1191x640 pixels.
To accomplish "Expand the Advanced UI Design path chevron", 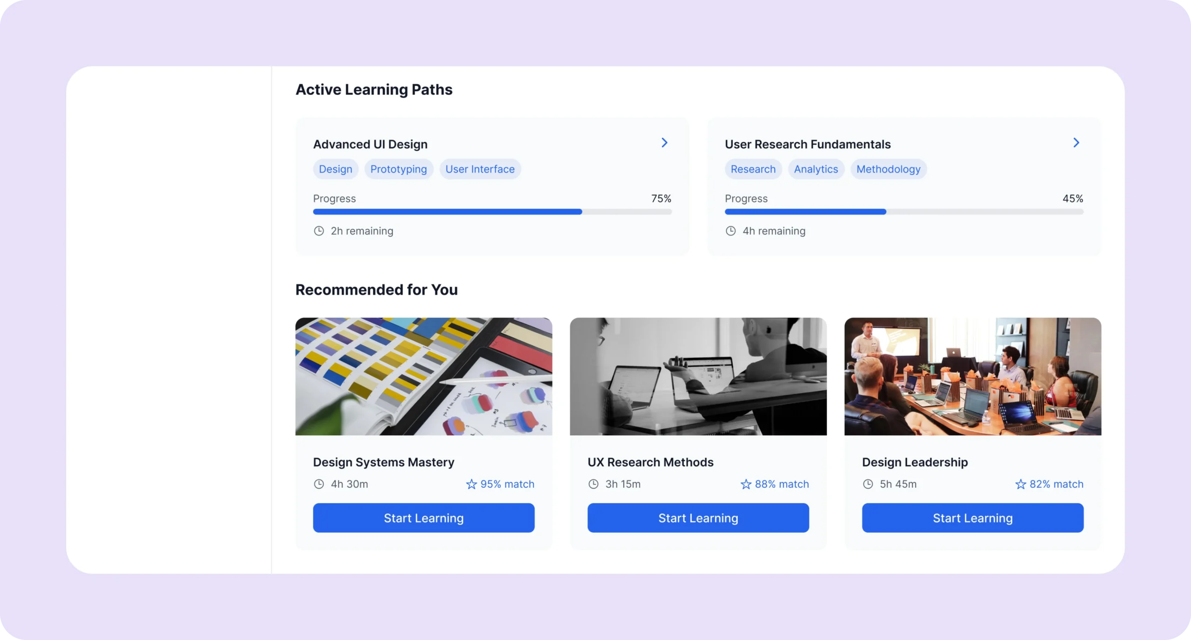I will point(664,143).
